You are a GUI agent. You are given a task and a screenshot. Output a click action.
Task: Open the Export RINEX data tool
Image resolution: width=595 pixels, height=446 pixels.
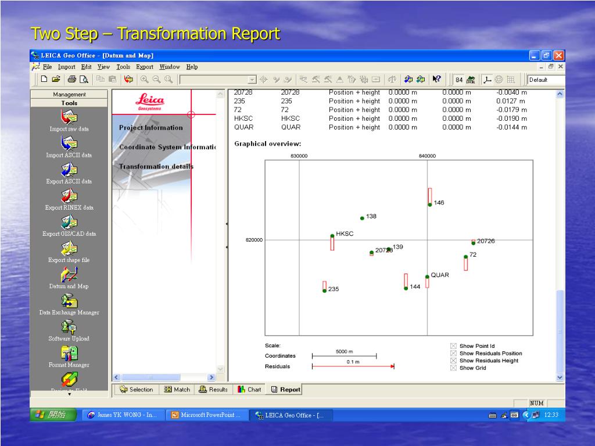pyautogui.click(x=69, y=199)
